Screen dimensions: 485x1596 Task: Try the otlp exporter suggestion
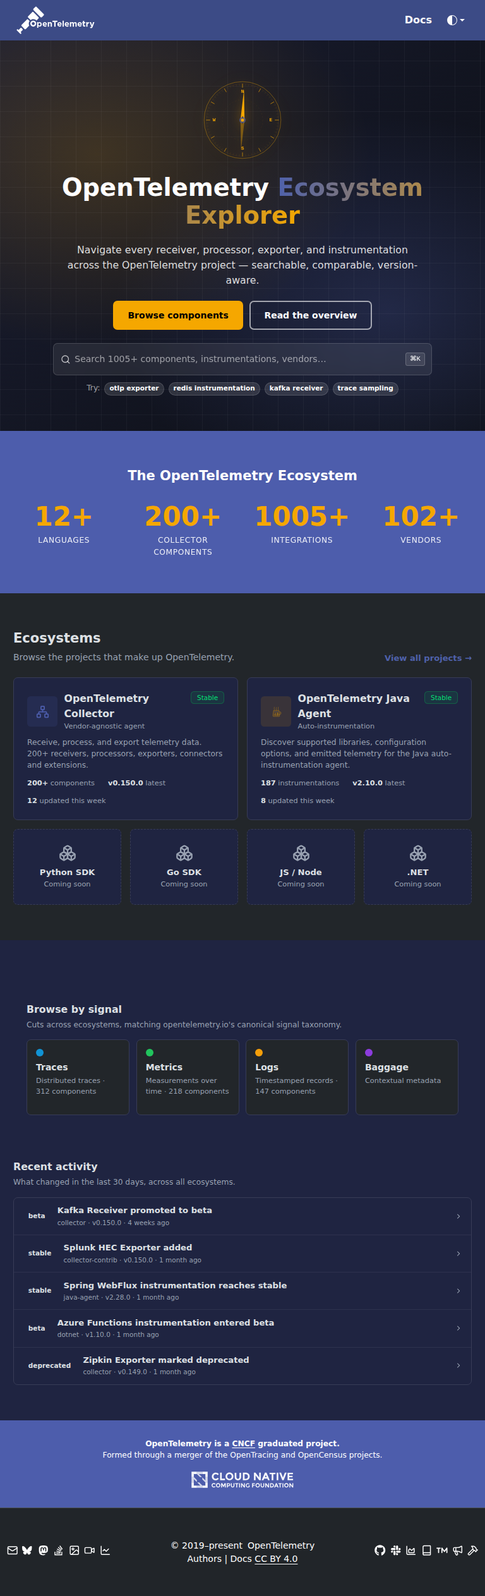point(134,389)
